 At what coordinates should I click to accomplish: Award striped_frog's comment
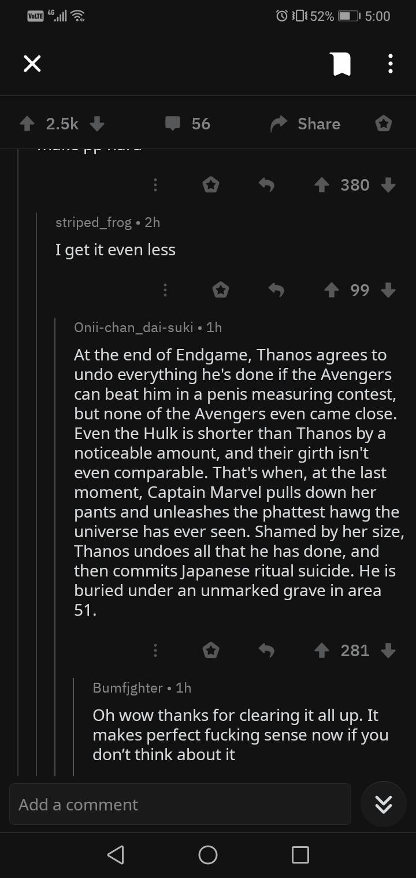pos(220,290)
